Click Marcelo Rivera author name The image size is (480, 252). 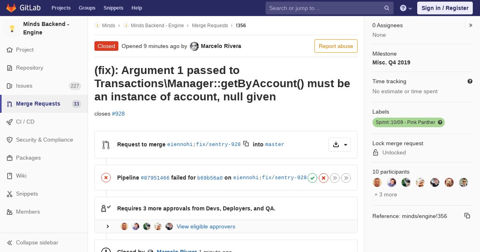tap(221, 46)
